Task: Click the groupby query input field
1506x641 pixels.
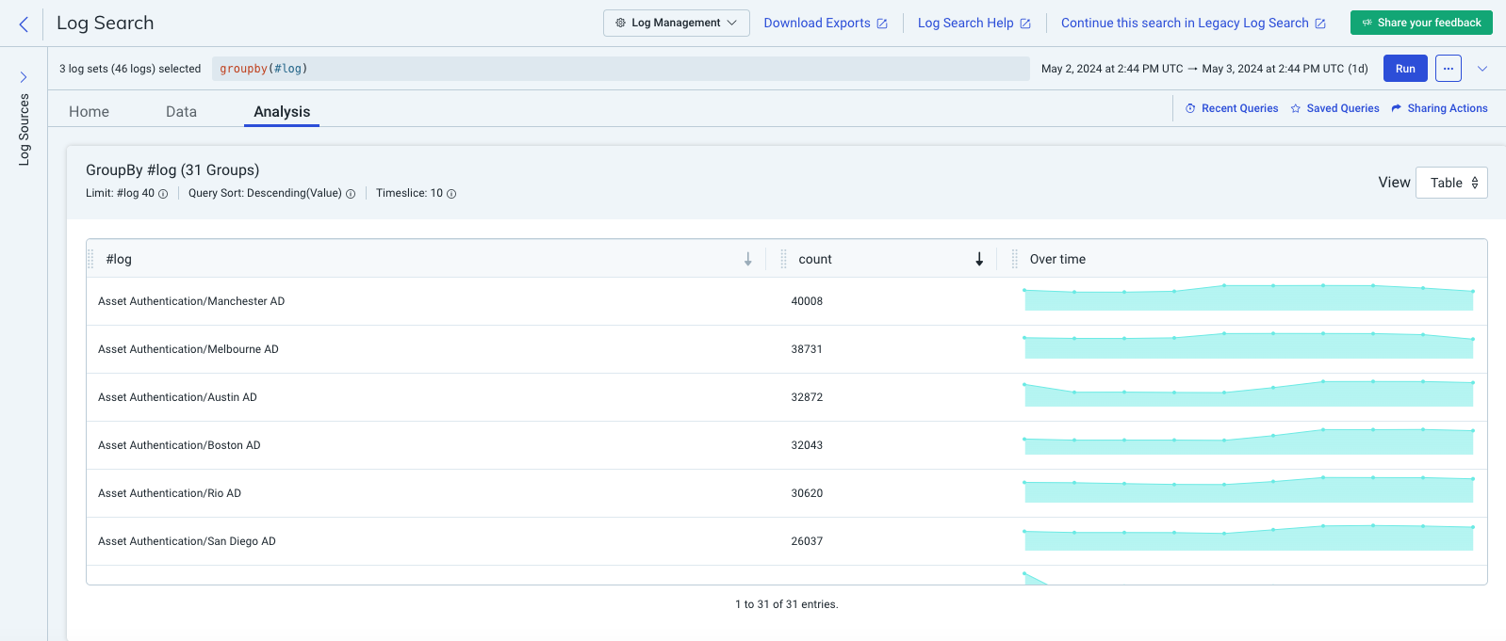Action: tap(620, 69)
